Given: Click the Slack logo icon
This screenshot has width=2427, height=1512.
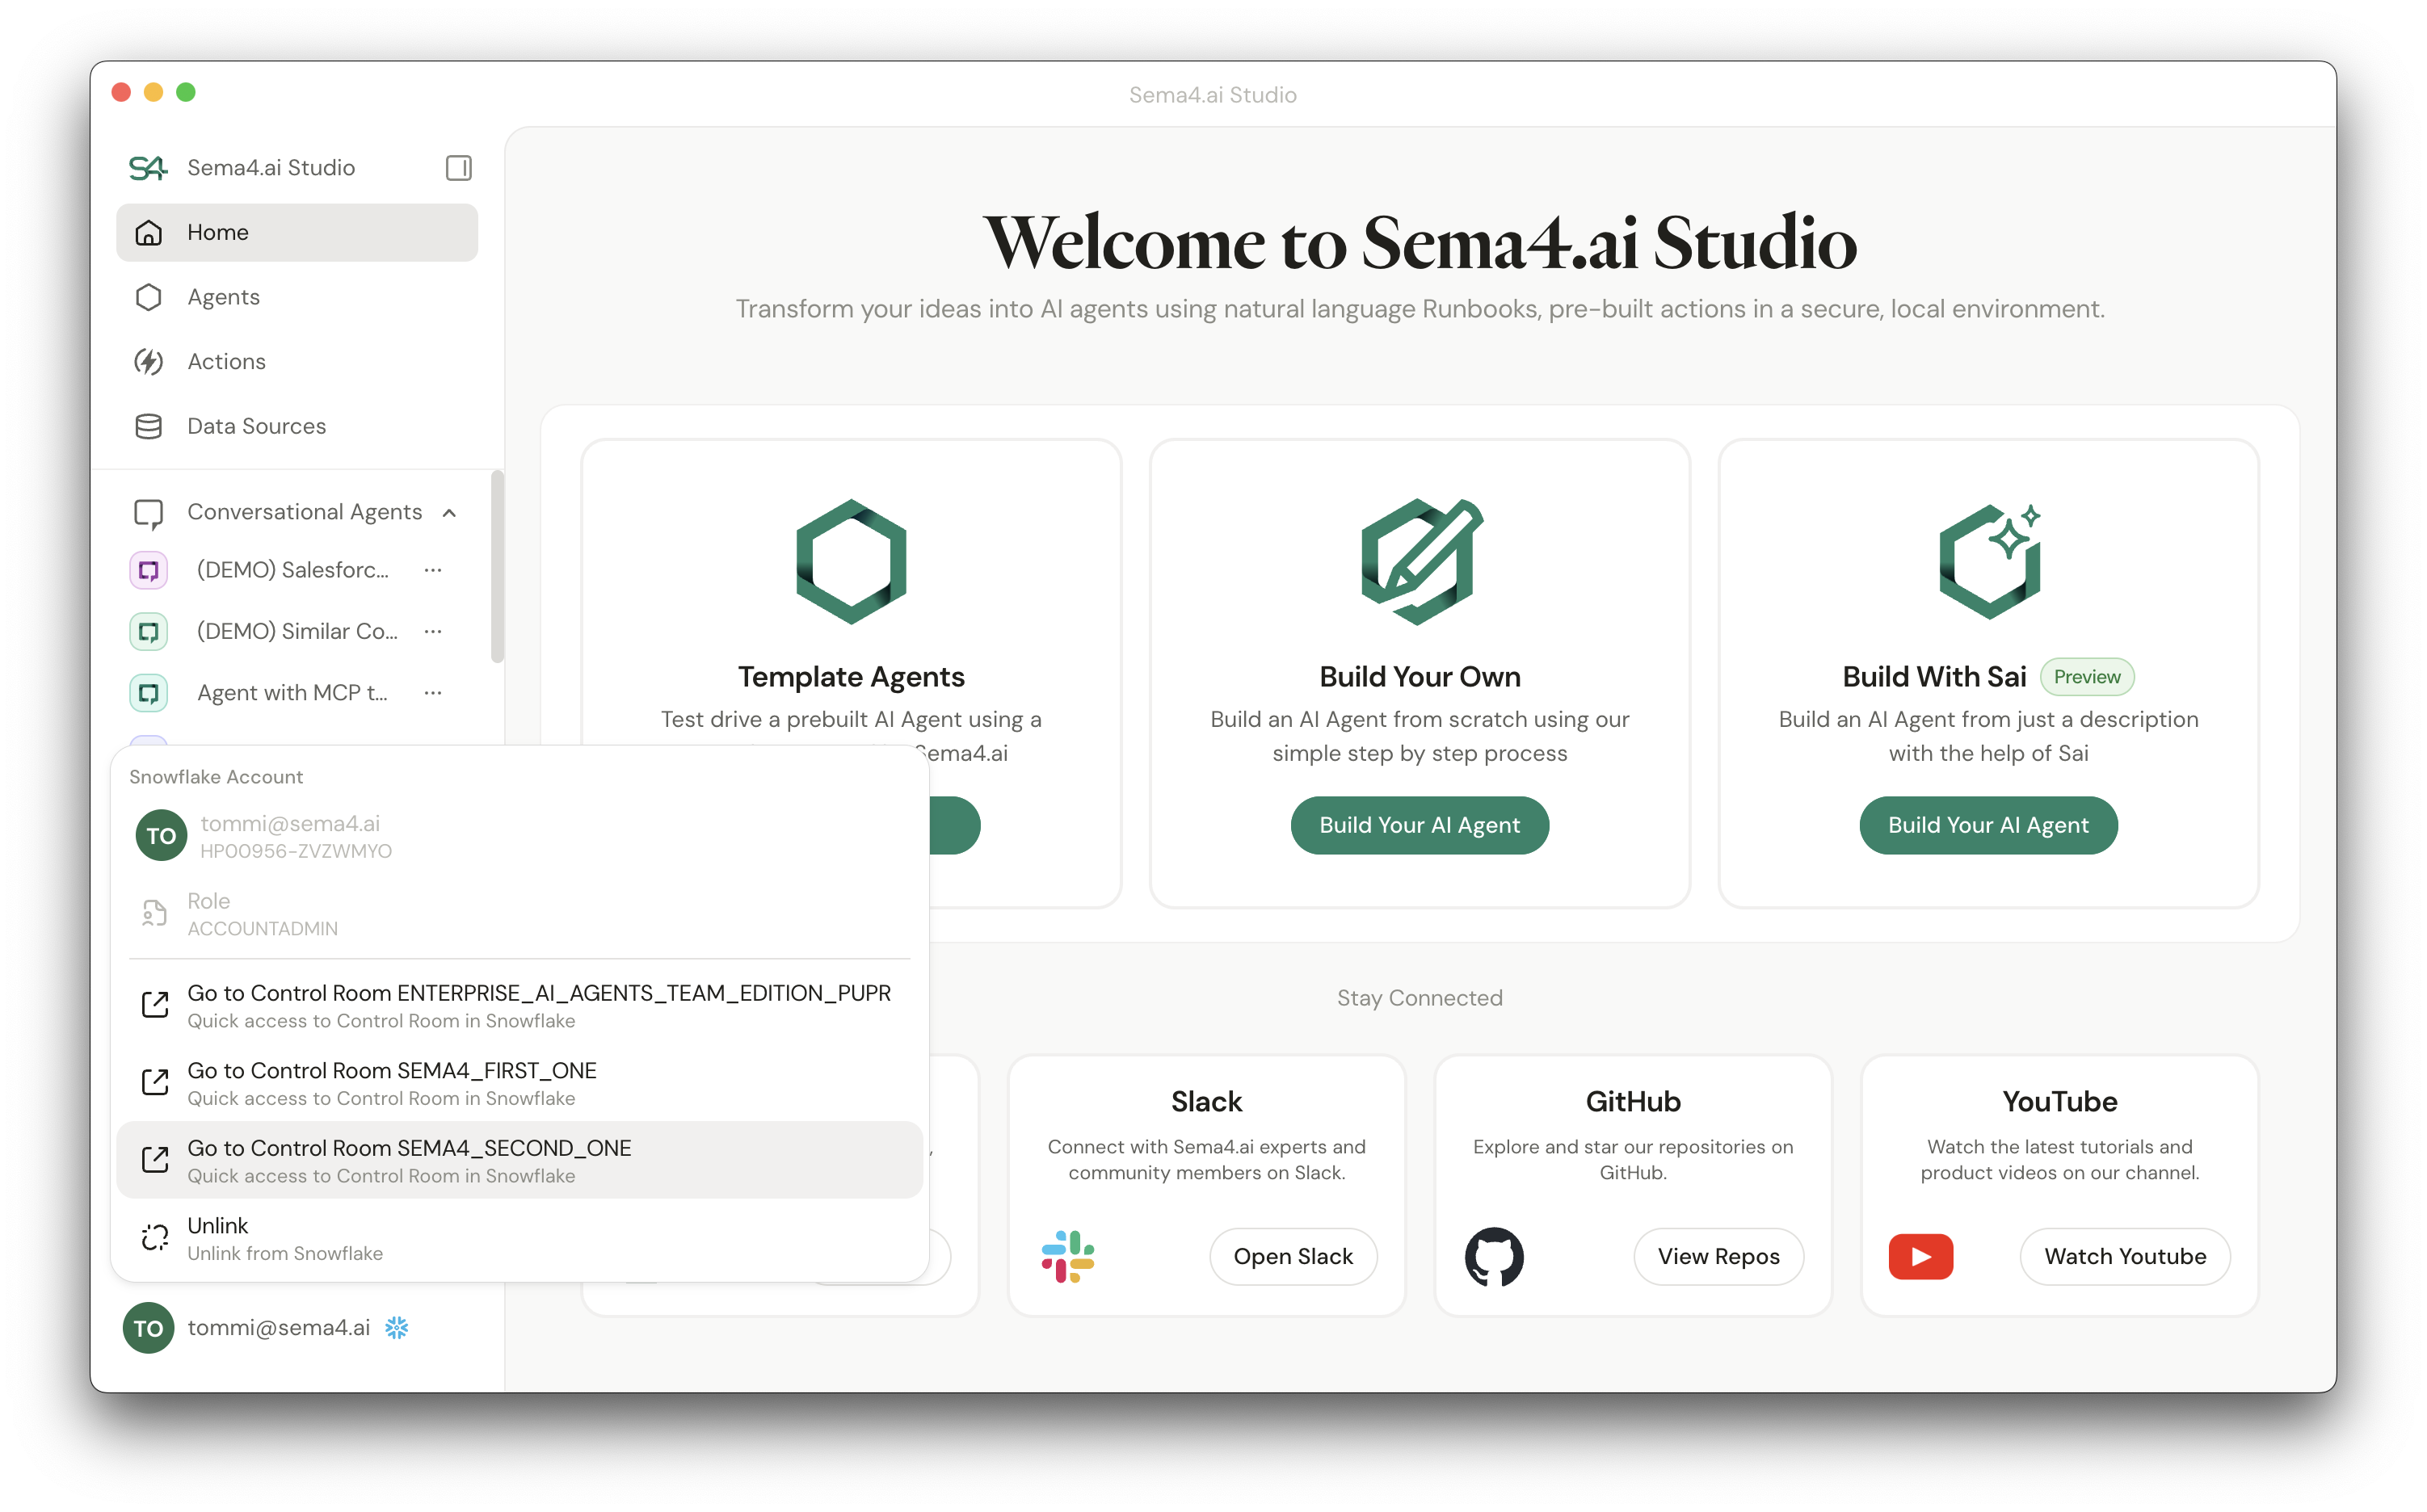Looking at the screenshot, I should point(1069,1256).
